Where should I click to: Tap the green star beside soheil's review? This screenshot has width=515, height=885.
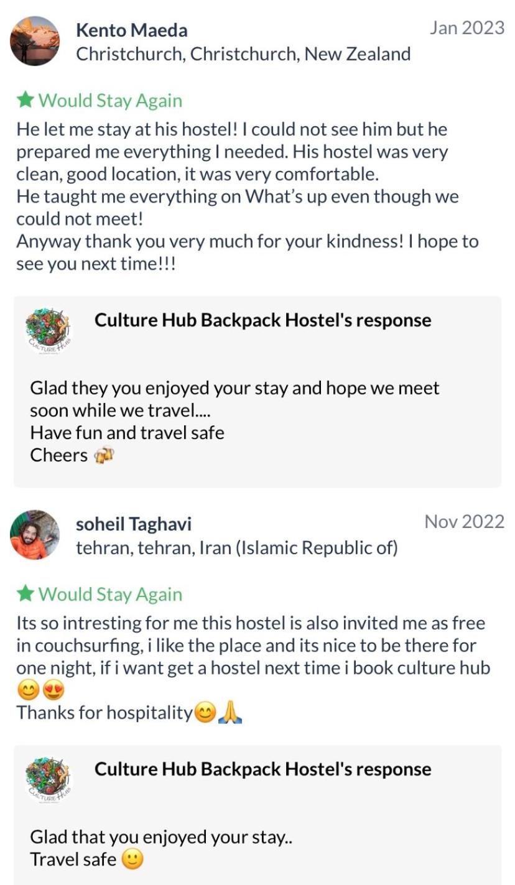click(25, 593)
